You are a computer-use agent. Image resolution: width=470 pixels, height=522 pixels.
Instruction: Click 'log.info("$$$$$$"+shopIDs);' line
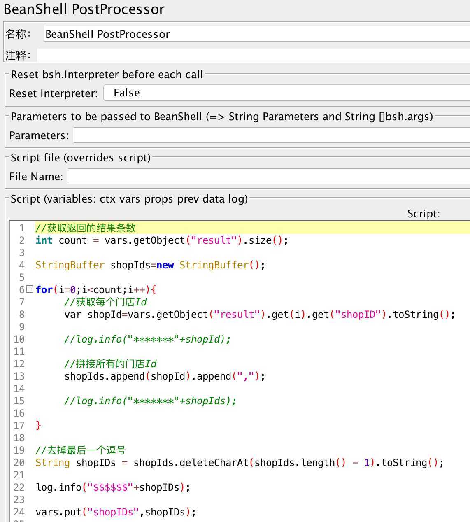coord(113,487)
